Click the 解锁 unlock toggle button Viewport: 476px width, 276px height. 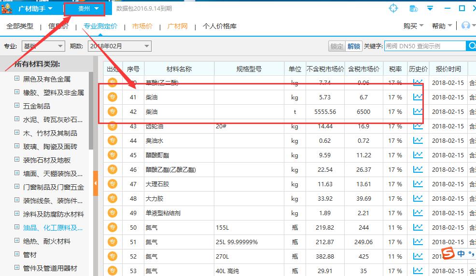[354, 46]
